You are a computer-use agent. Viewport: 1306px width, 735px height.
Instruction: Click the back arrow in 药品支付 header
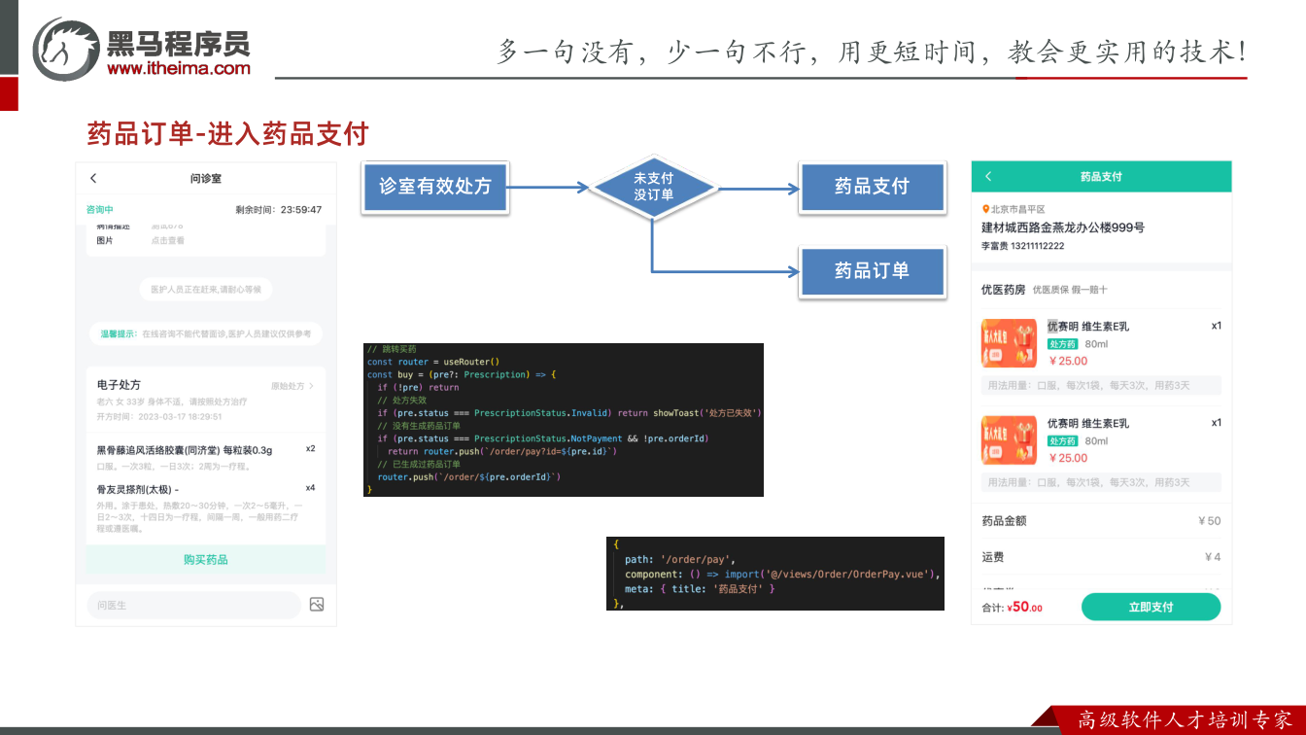tap(988, 176)
